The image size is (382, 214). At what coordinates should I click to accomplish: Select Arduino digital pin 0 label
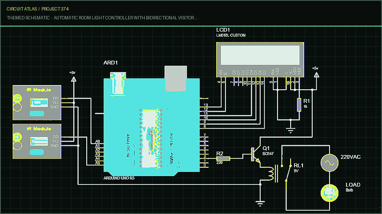point(205,165)
